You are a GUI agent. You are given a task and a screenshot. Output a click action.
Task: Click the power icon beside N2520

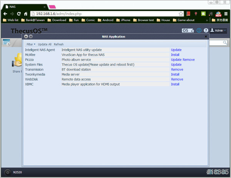tap(8, 172)
